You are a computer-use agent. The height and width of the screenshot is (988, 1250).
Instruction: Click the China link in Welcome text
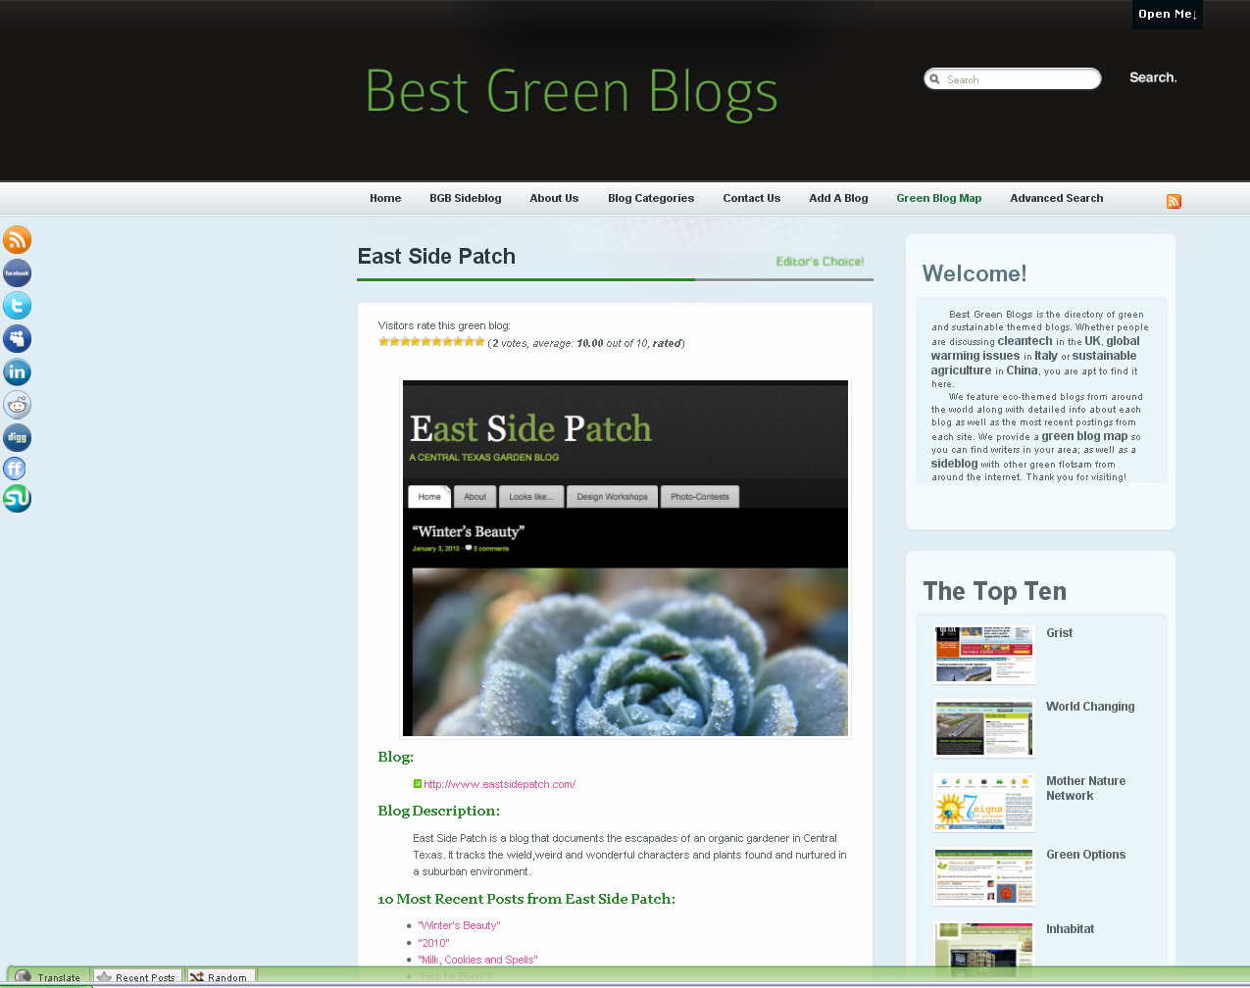[1022, 370]
